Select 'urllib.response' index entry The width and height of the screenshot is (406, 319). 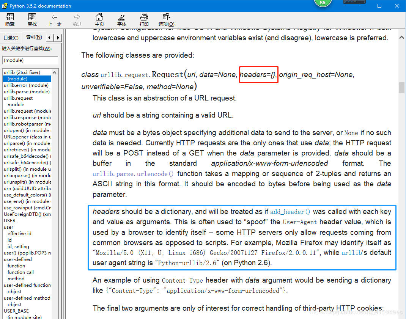pyautogui.click(x=27, y=117)
